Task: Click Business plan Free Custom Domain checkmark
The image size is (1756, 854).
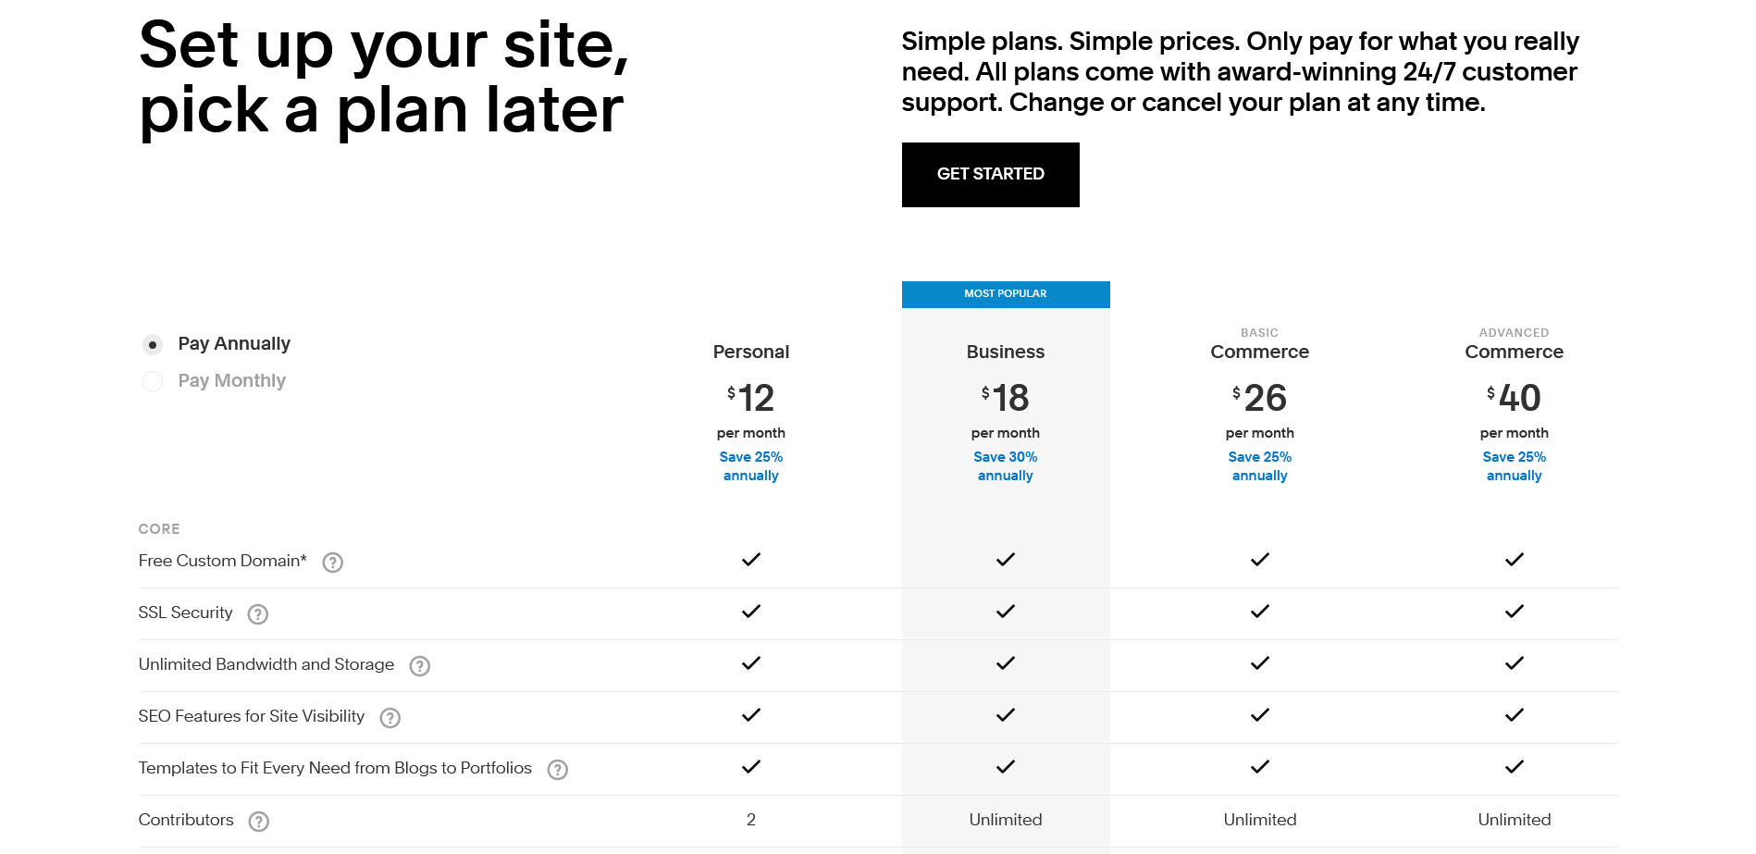Action: pos(1006,560)
